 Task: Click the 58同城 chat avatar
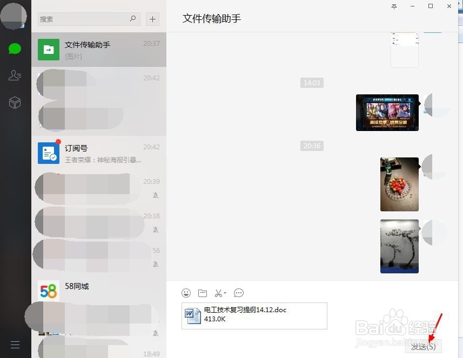pos(49,291)
